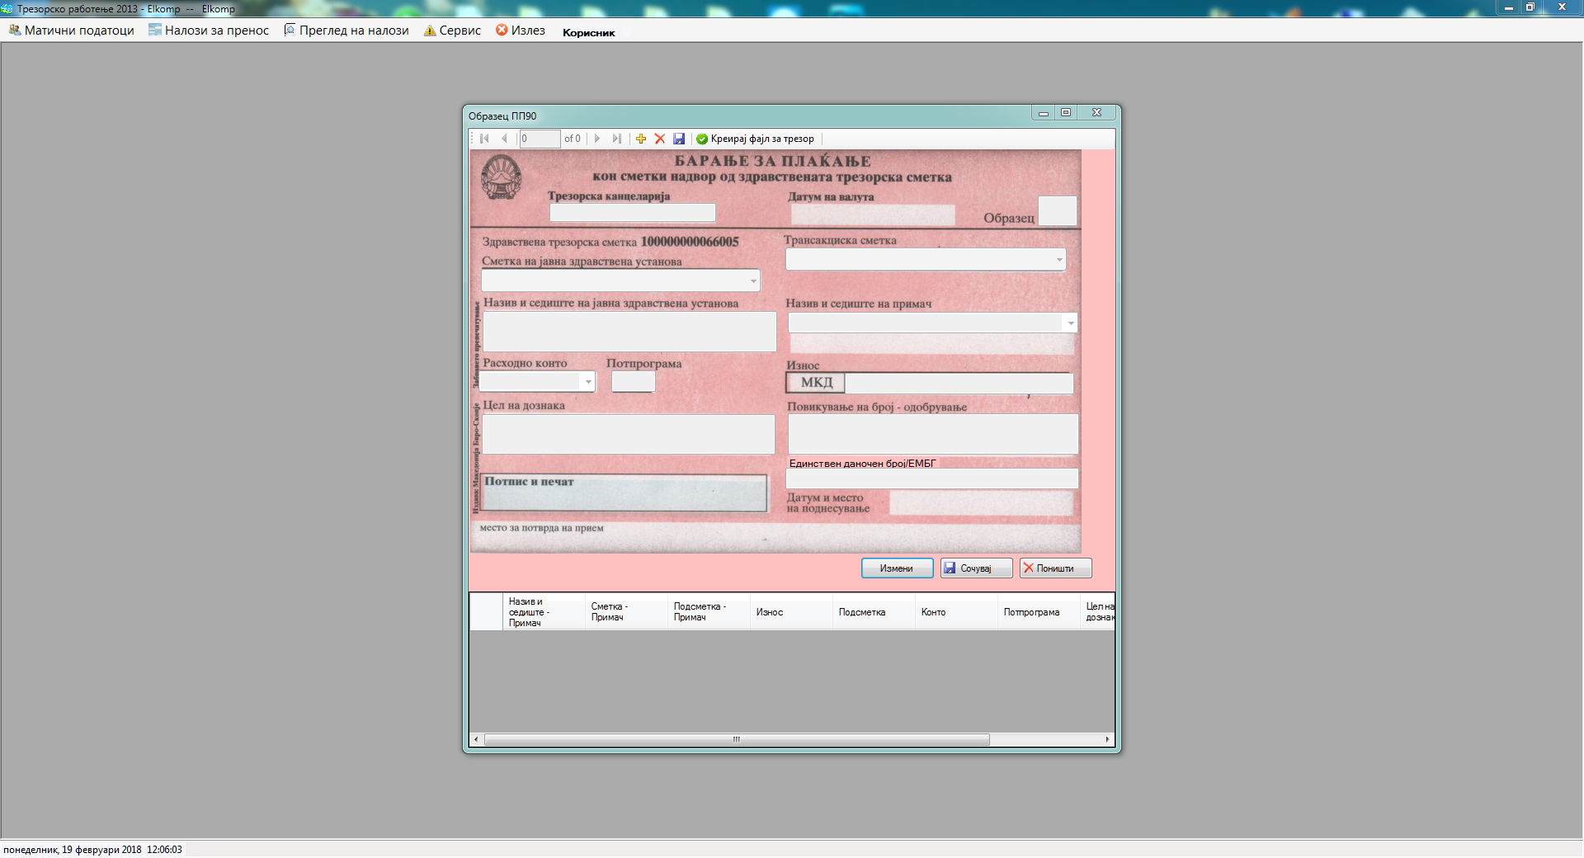1584x858 pixels.
Task: Open Назив и седиште на примач dropdown
Action: 1070,323
